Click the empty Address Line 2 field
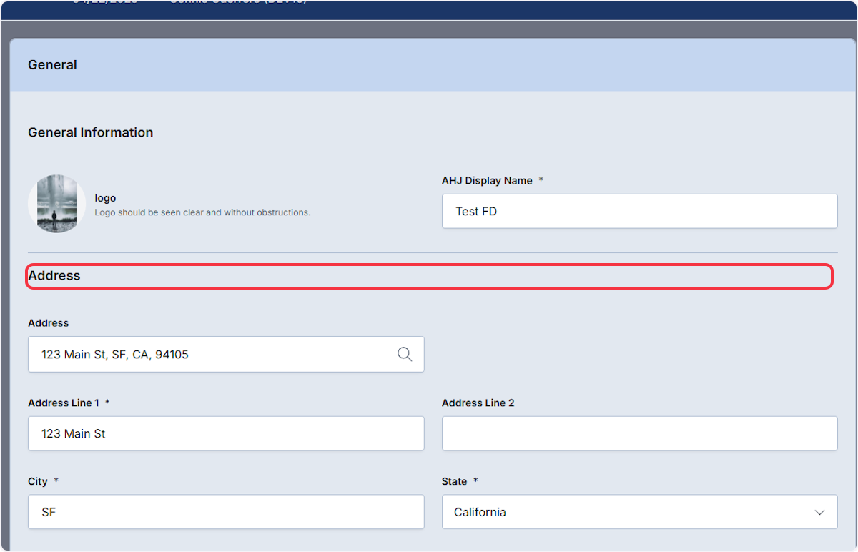This screenshot has height=552, width=858. click(639, 433)
